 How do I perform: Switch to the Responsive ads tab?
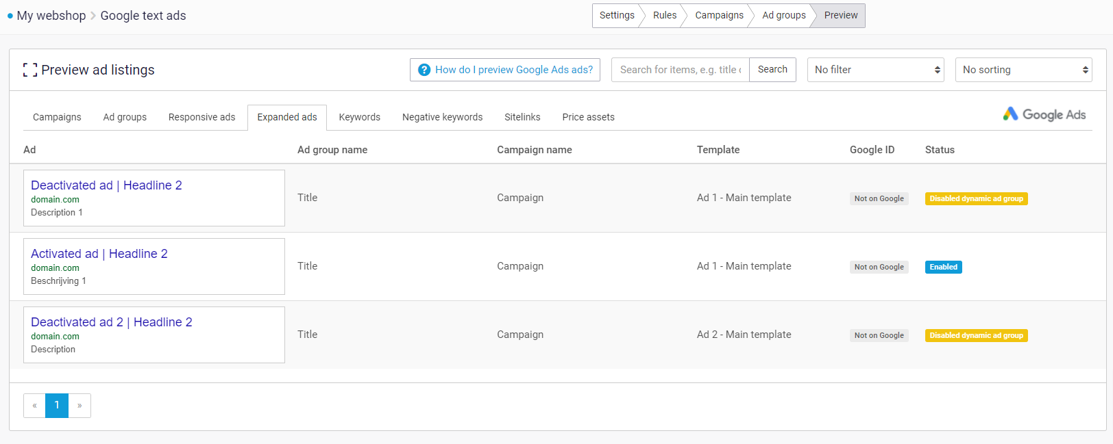click(x=201, y=117)
